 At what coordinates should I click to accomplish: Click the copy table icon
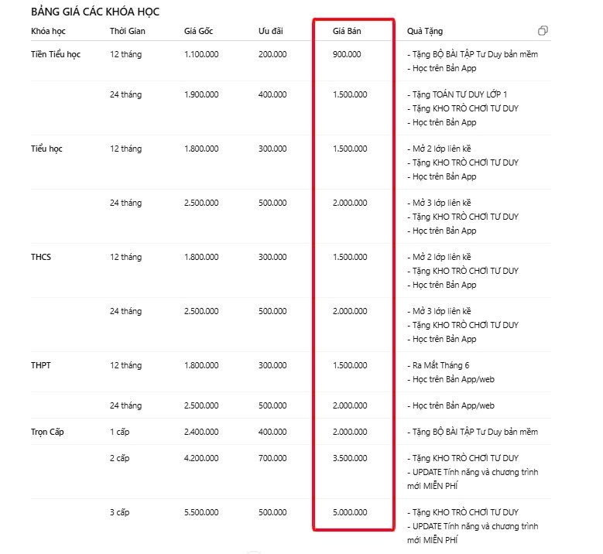coord(543,31)
